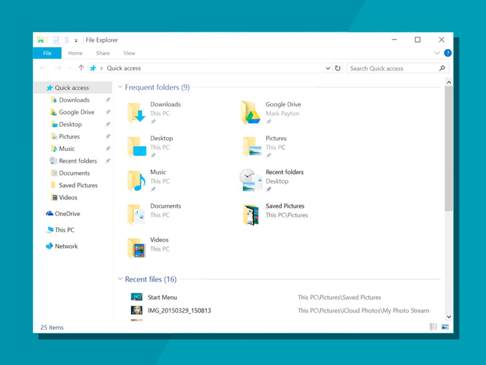Open the File menu tab
Image resolution: width=486 pixels, height=365 pixels.
click(47, 53)
